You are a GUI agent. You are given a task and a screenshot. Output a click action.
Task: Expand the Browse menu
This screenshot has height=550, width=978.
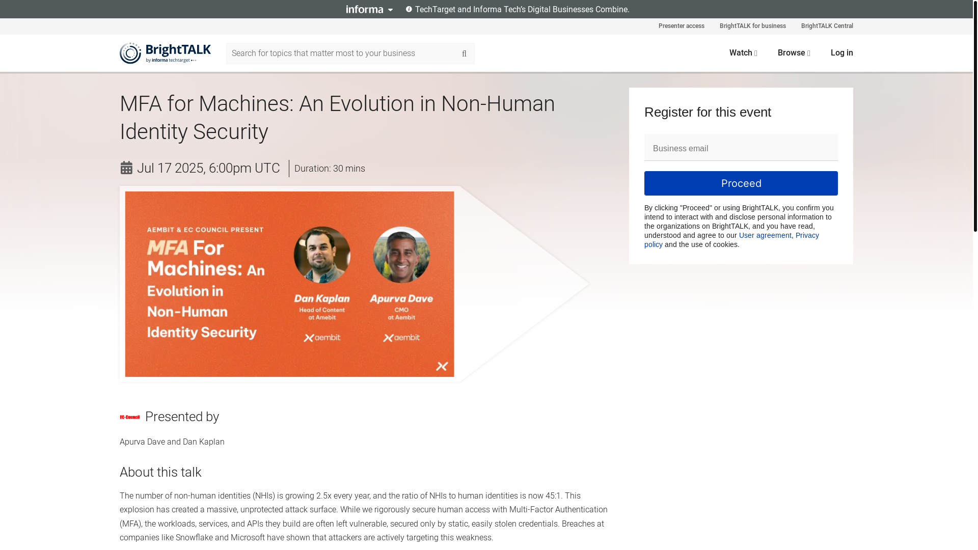[794, 53]
